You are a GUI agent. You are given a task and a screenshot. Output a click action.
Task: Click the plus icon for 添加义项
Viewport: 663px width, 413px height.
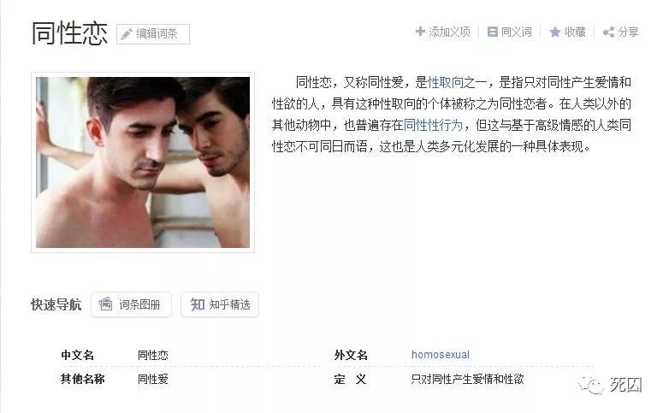coord(420,32)
